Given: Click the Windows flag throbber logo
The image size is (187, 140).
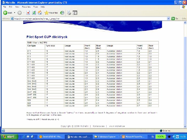Looking at the screenshot, I should click(x=183, y=7).
